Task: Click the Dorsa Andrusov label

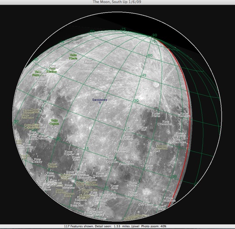Action: 28,116
